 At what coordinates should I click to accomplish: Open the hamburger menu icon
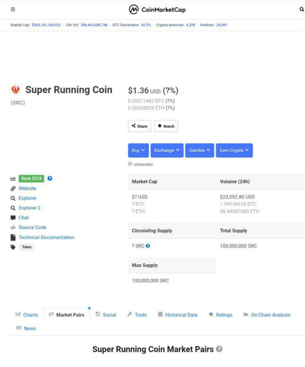13,9
